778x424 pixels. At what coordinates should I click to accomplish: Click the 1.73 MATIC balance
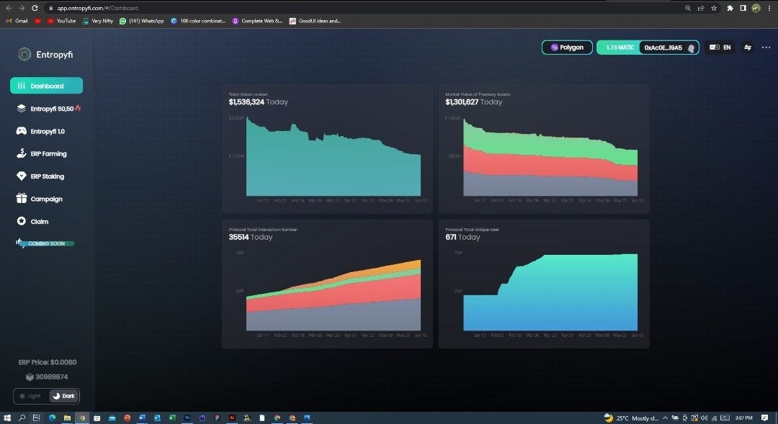(620, 48)
